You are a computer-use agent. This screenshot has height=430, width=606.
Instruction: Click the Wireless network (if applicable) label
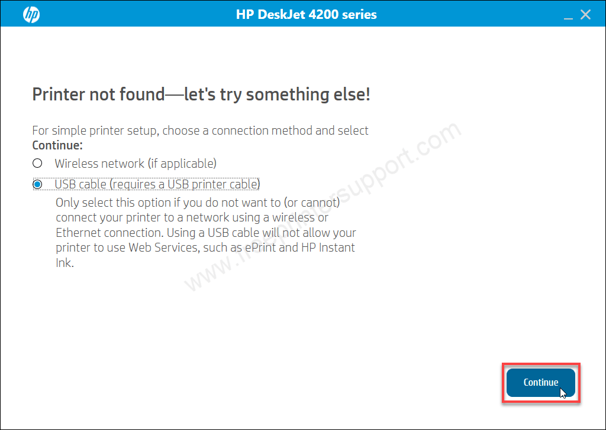click(136, 164)
